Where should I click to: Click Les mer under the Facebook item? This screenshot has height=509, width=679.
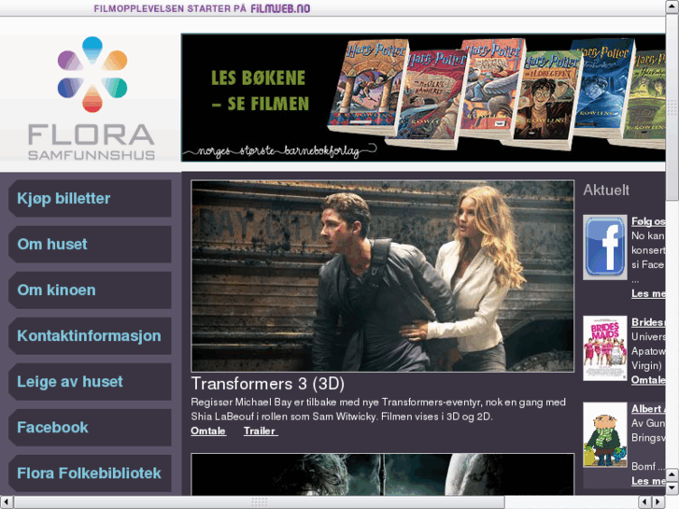pos(648,293)
